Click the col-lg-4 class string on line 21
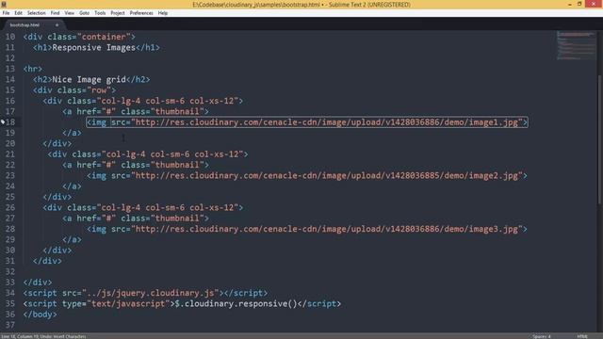Screen dimensions: 603x339 [x=172, y=154]
